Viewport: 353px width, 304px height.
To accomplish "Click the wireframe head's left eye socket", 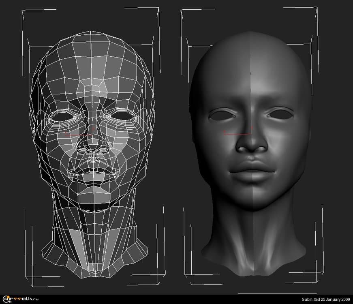I will [x=64, y=116].
